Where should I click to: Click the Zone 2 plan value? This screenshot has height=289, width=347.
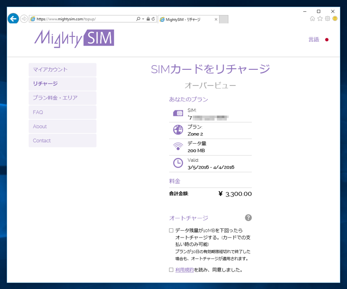point(195,134)
